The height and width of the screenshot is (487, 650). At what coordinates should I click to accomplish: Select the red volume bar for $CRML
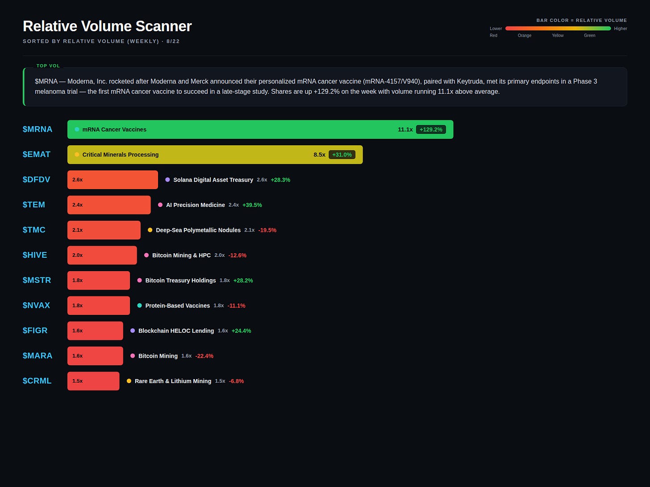point(93,381)
